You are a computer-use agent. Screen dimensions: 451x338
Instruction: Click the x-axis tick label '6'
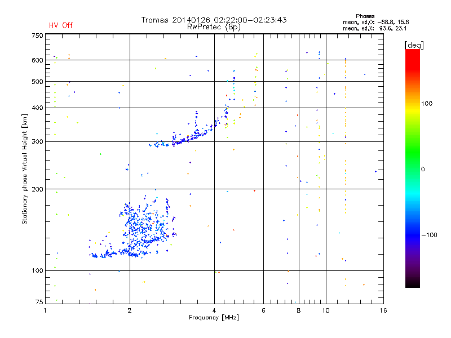[263, 310]
